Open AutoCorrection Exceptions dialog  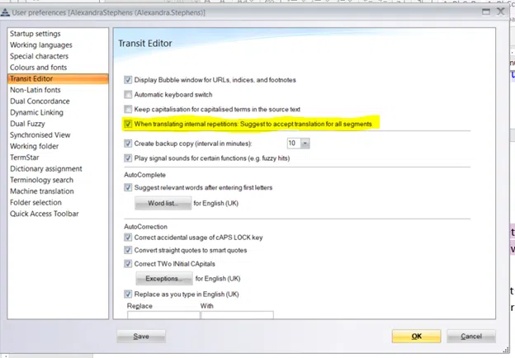coord(164,279)
